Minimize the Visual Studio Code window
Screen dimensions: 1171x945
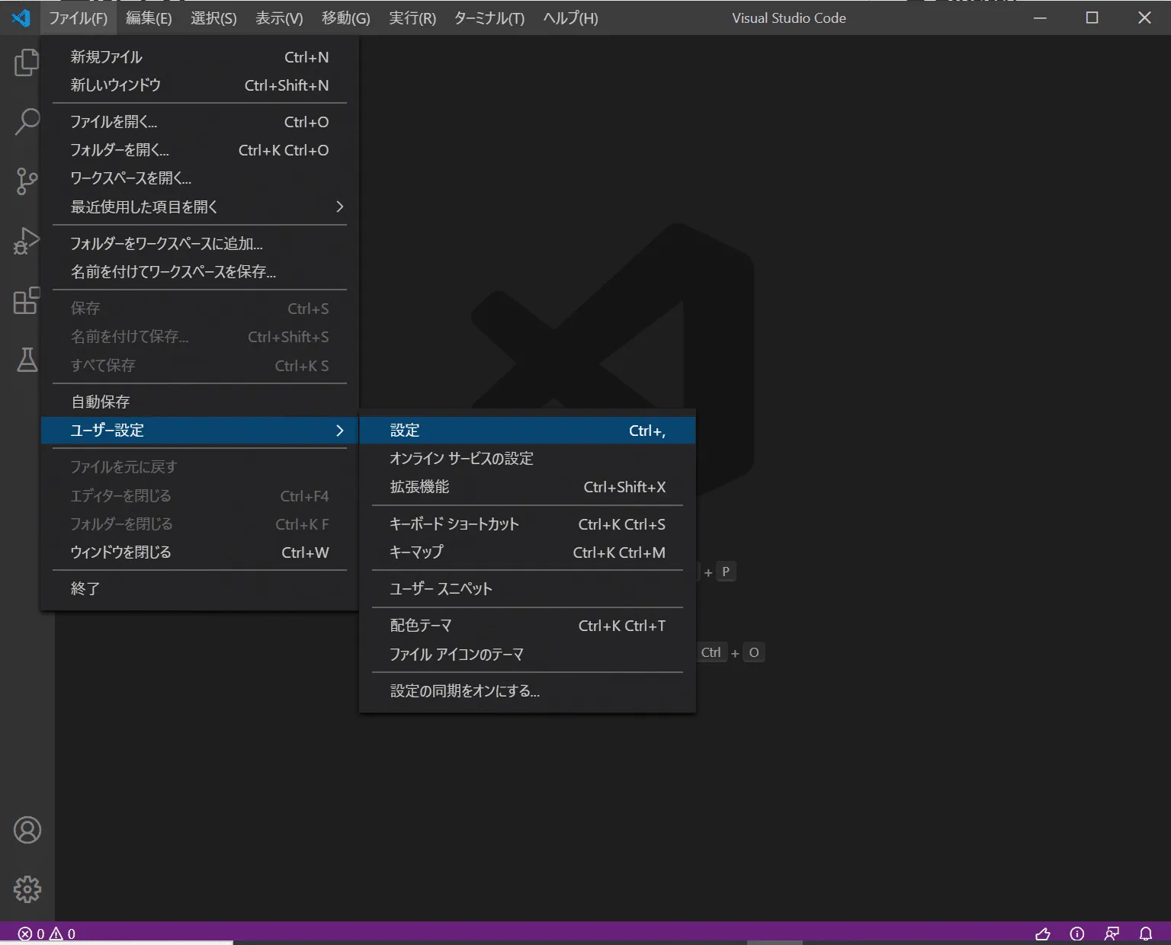click(x=1040, y=18)
